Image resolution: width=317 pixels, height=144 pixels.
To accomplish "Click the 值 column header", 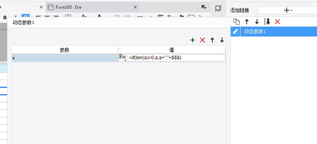I will click(171, 50).
